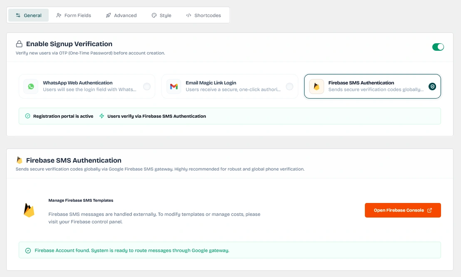Click the WhatsApp icon in method card
The height and width of the screenshot is (277, 461).
[x=31, y=87]
